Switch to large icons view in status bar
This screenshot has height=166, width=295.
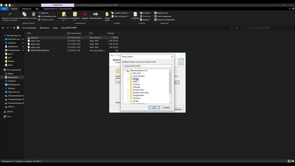point(293,161)
